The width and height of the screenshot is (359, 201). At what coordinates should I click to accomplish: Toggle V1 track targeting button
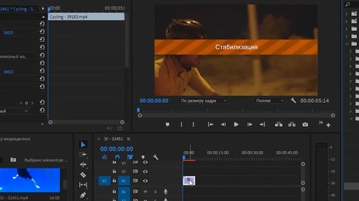click(123, 181)
